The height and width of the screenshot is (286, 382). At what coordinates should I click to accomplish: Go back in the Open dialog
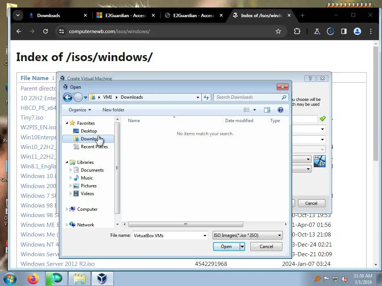point(68,97)
